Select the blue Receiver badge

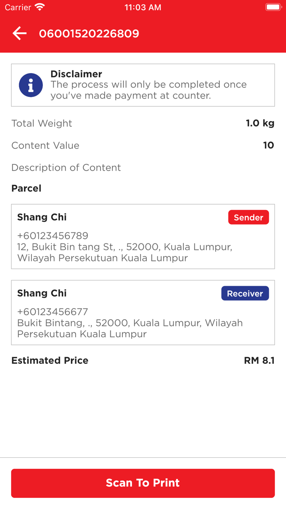[x=245, y=293]
